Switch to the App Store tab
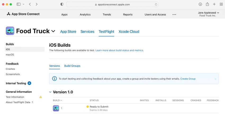Screen dimensions: 225x127 pos(68,31)
